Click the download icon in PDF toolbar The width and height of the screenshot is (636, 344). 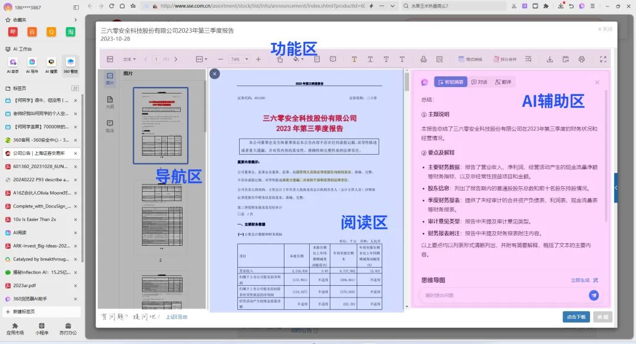point(549,59)
